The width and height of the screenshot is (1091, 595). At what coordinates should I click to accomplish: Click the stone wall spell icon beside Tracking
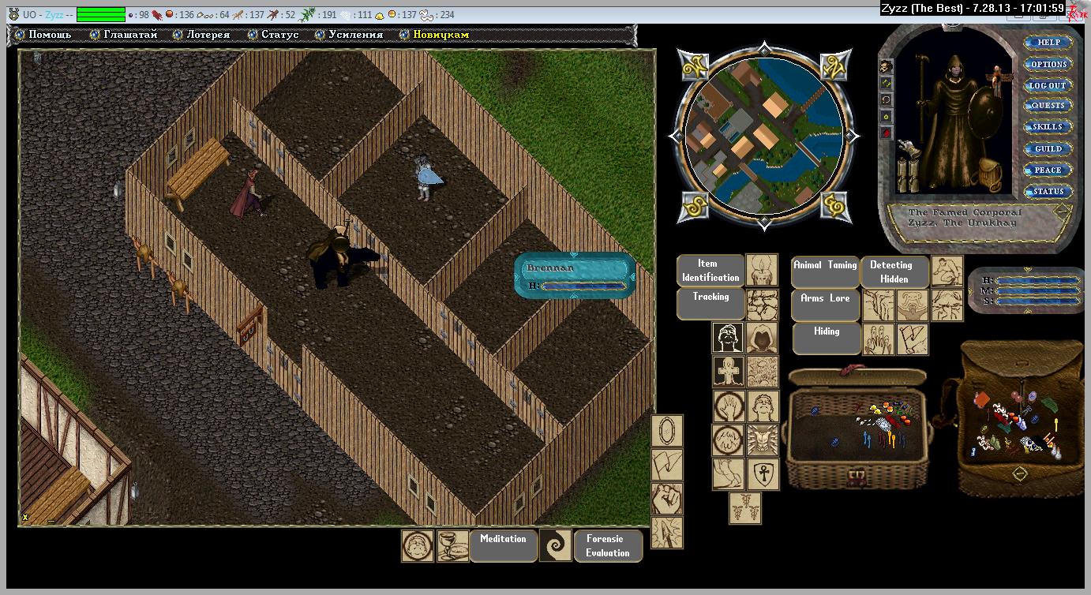pyautogui.click(x=762, y=305)
